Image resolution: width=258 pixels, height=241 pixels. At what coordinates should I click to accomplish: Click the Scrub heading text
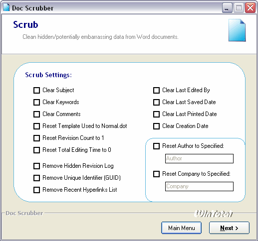point(25,24)
